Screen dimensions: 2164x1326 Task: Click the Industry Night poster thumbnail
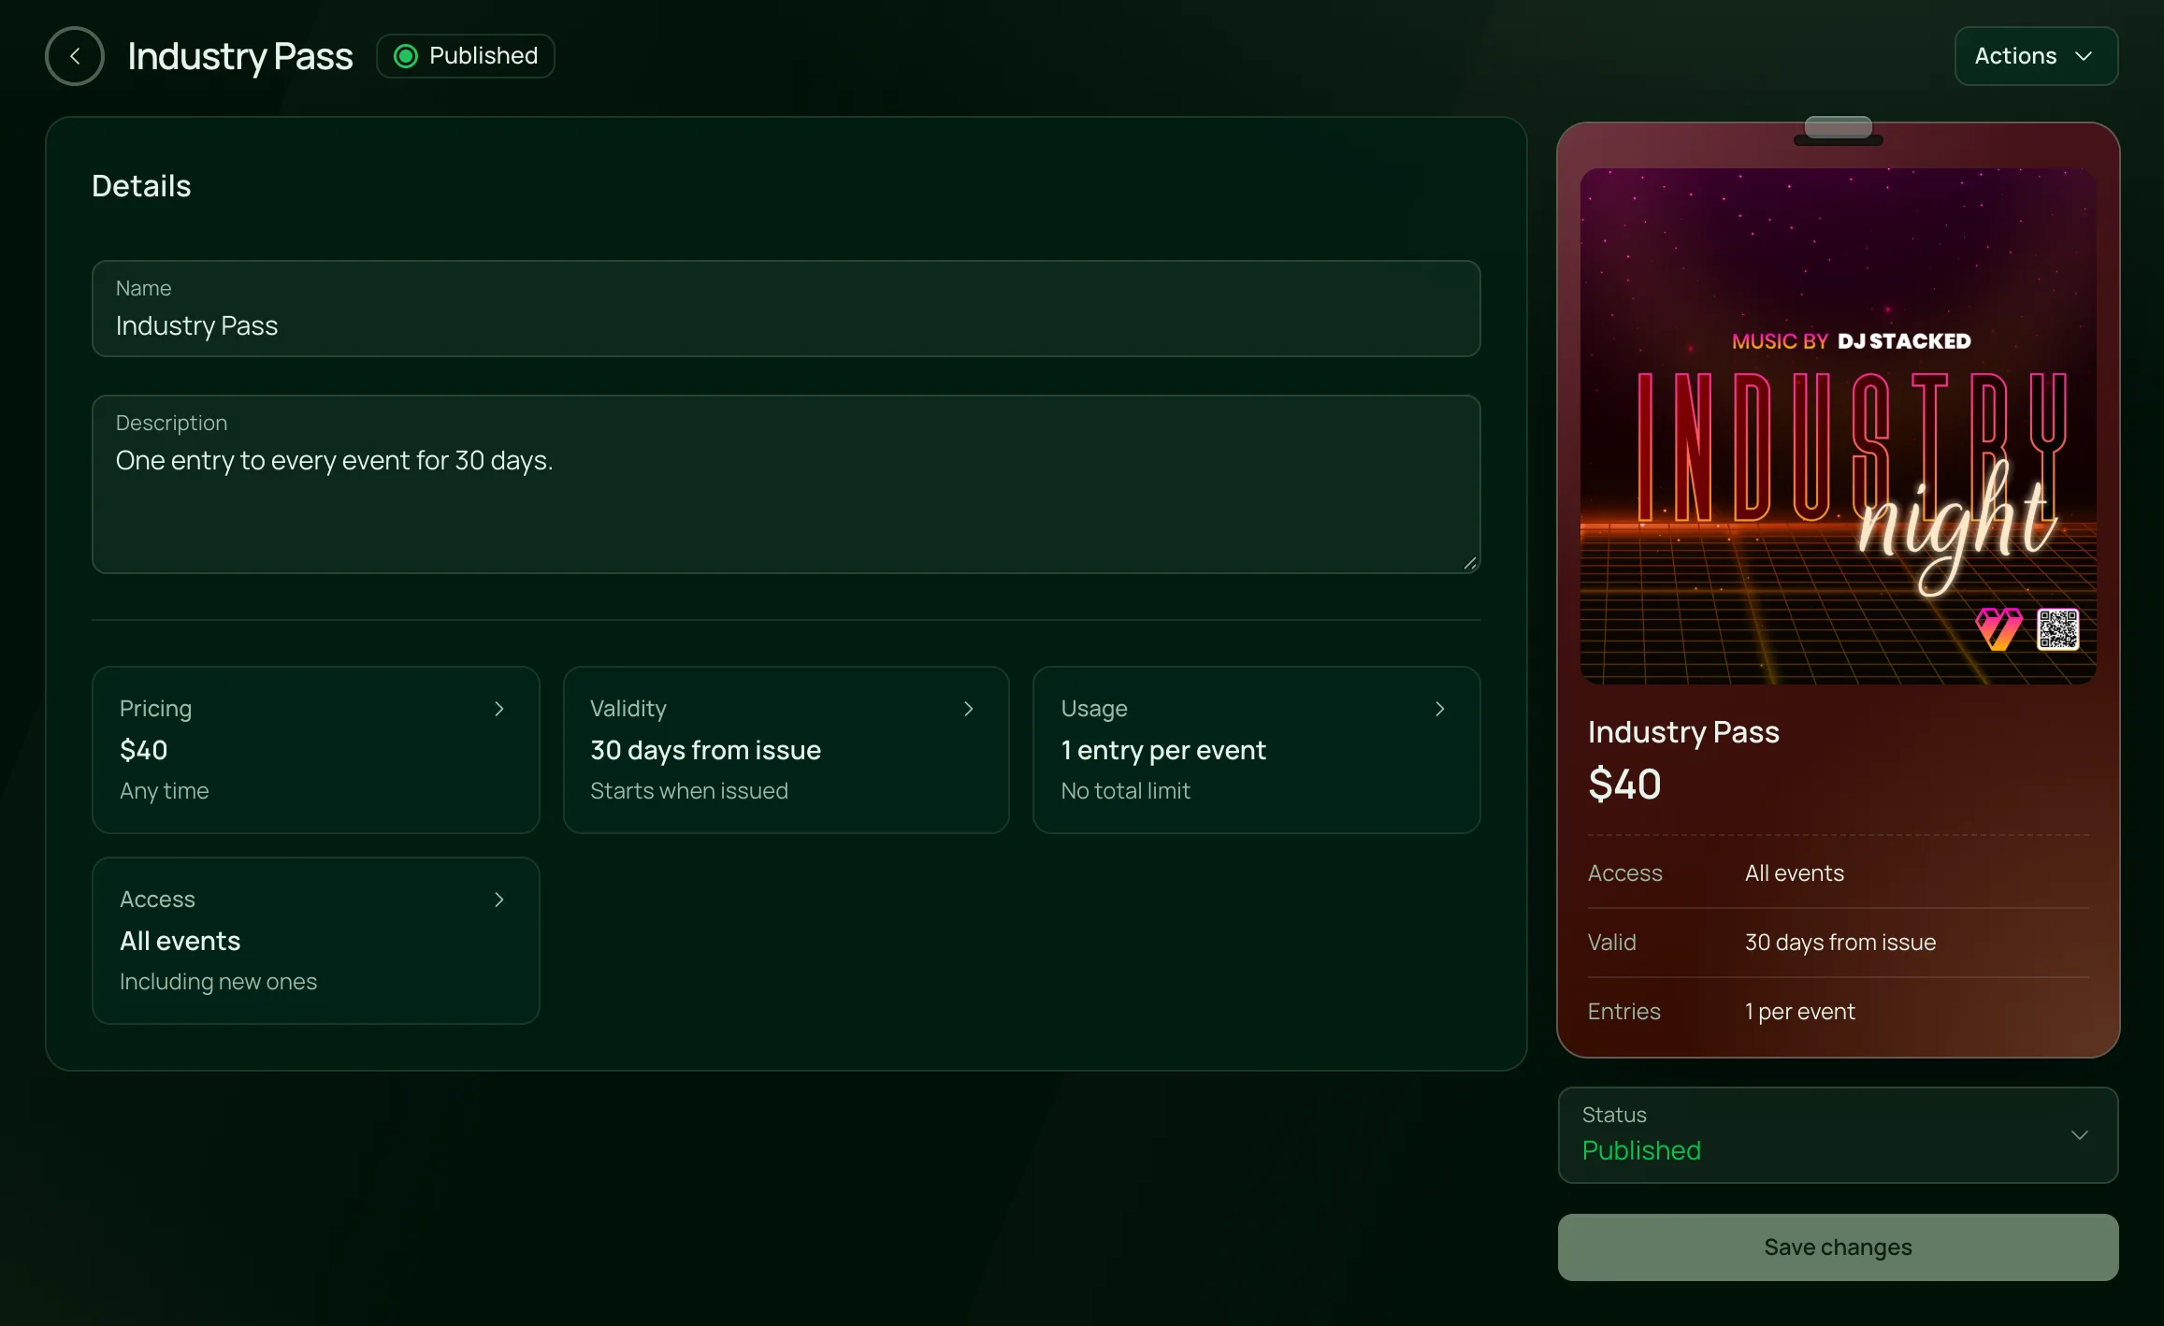click(x=1838, y=426)
